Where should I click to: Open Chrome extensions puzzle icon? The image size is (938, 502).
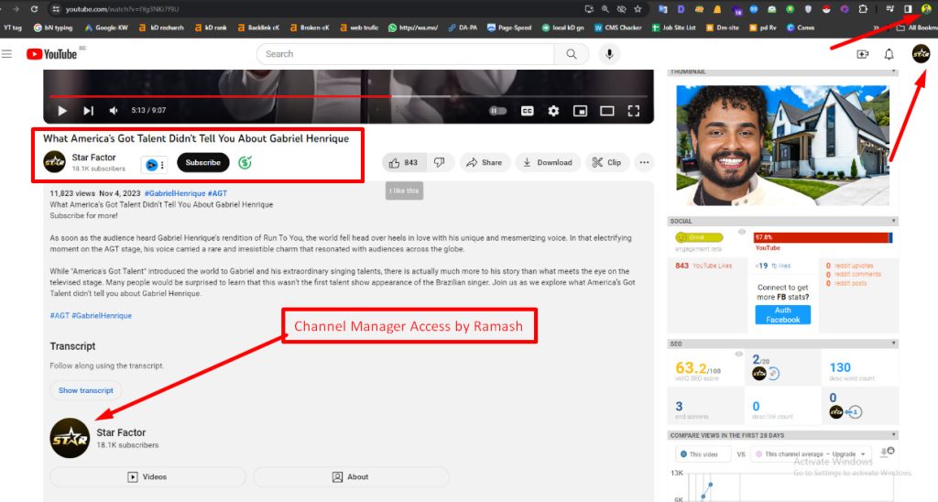863,9
